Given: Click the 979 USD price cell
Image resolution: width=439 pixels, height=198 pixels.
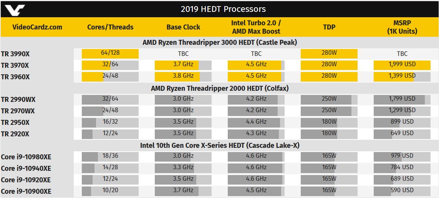Looking at the screenshot, I should click(x=402, y=156).
